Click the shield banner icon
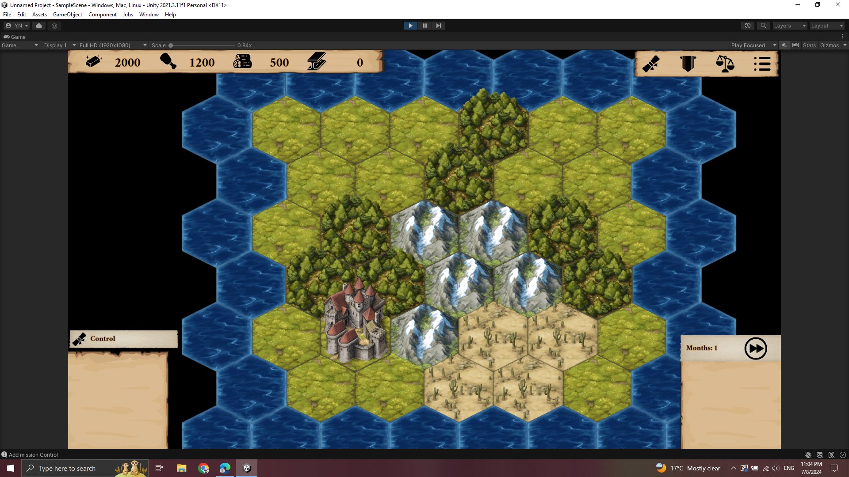The height and width of the screenshot is (477, 849). (x=688, y=64)
